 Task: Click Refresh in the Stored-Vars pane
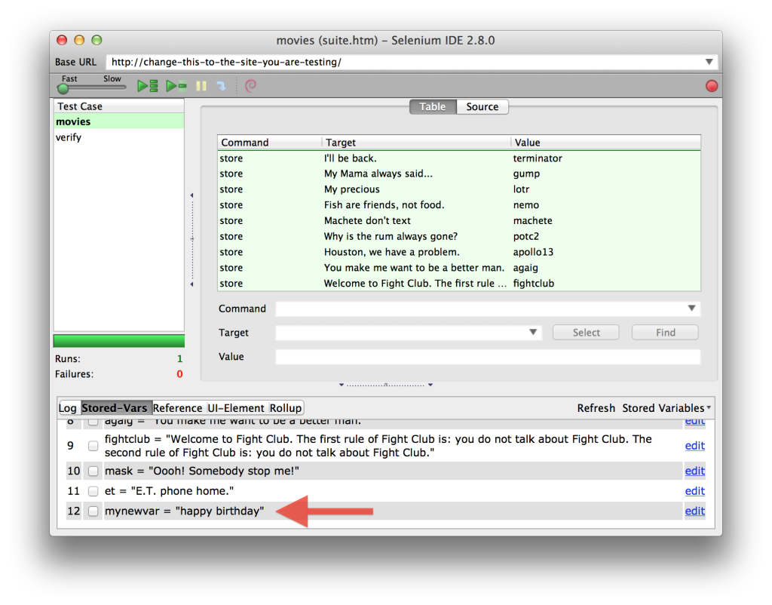[x=596, y=408]
